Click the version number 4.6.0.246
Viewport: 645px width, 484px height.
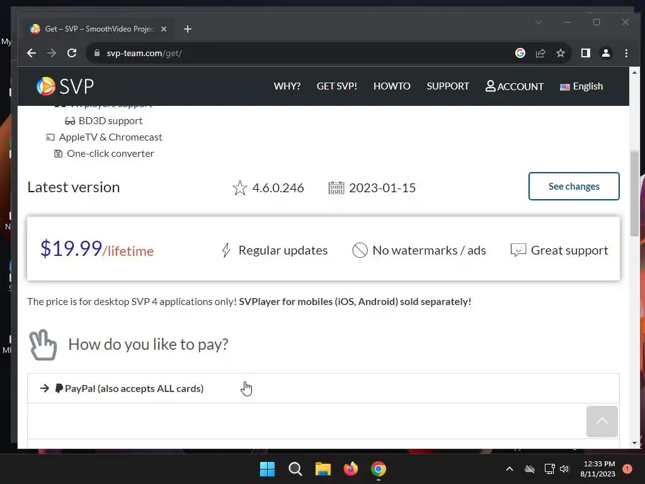278,188
